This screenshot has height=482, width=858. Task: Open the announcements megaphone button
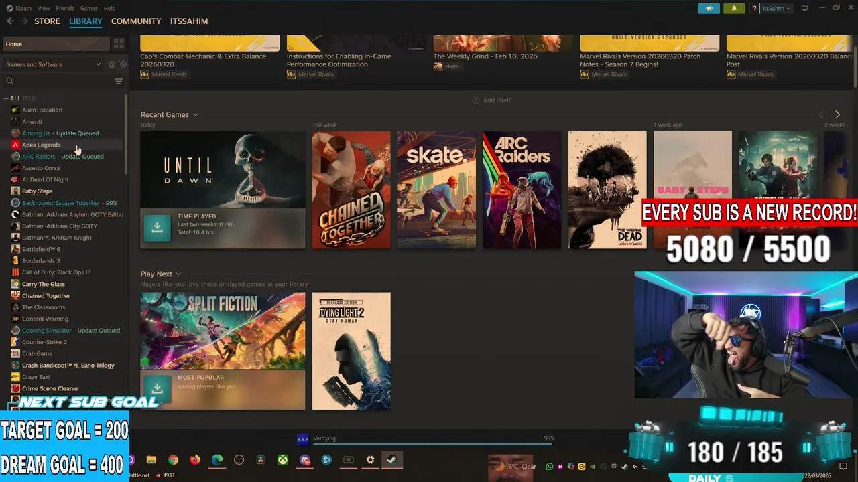tap(709, 8)
